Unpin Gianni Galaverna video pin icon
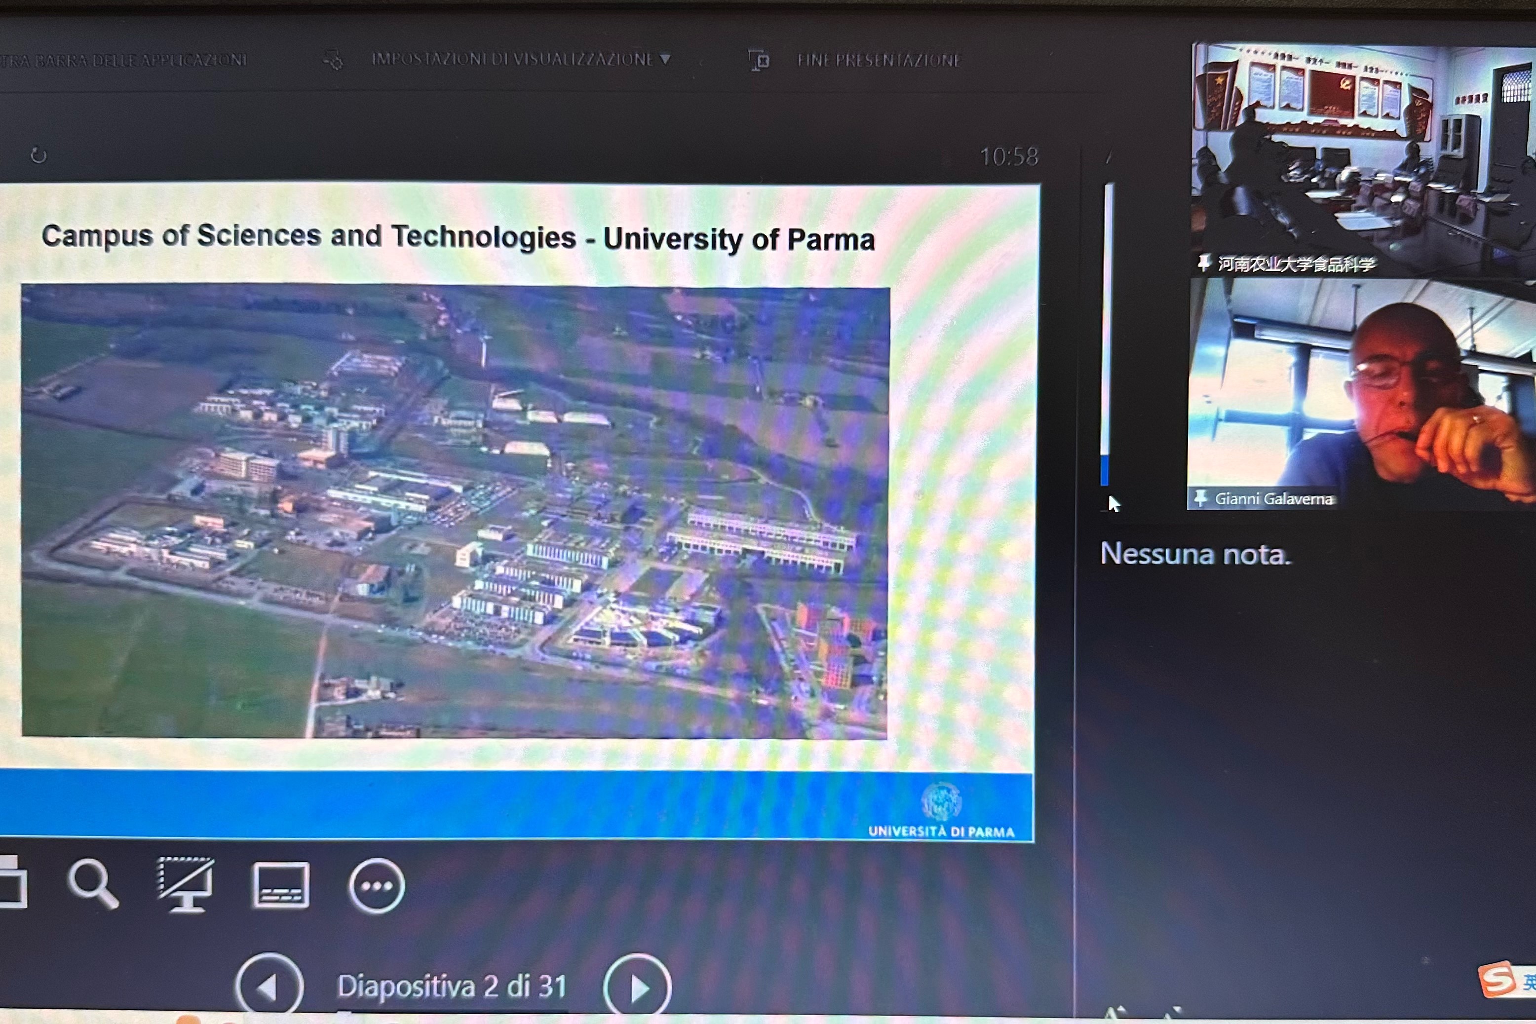This screenshot has height=1024, width=1536. click(x=1200, y=498)
